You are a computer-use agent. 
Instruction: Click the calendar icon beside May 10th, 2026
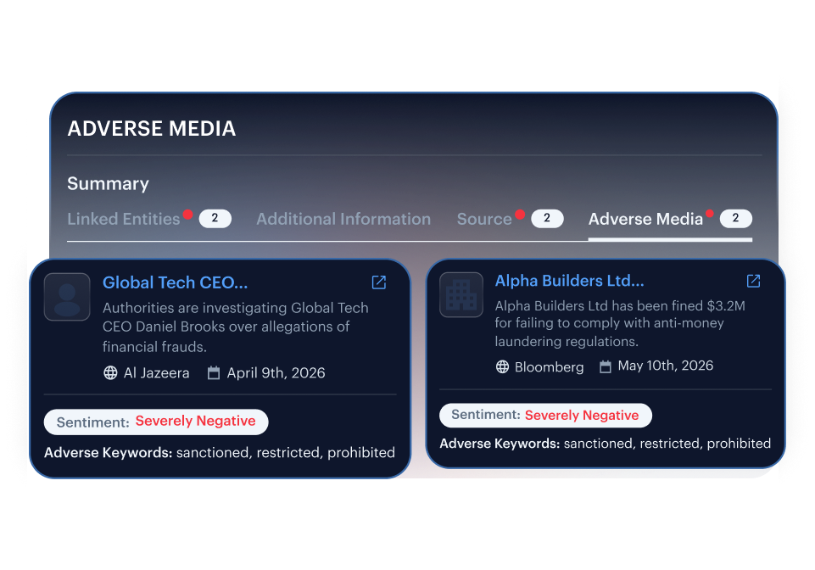(x=605, y=366)
